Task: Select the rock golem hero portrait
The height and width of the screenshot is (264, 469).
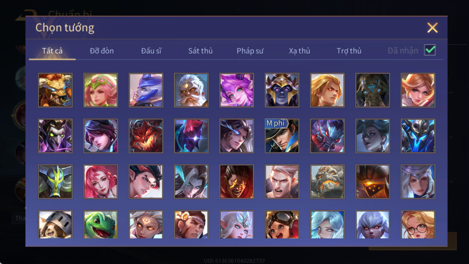Action: [x=327, y=182]
